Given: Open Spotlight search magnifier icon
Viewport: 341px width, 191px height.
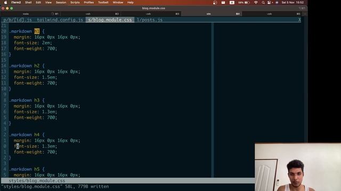Looking at the screenshot, I should [x=263, y=3].
